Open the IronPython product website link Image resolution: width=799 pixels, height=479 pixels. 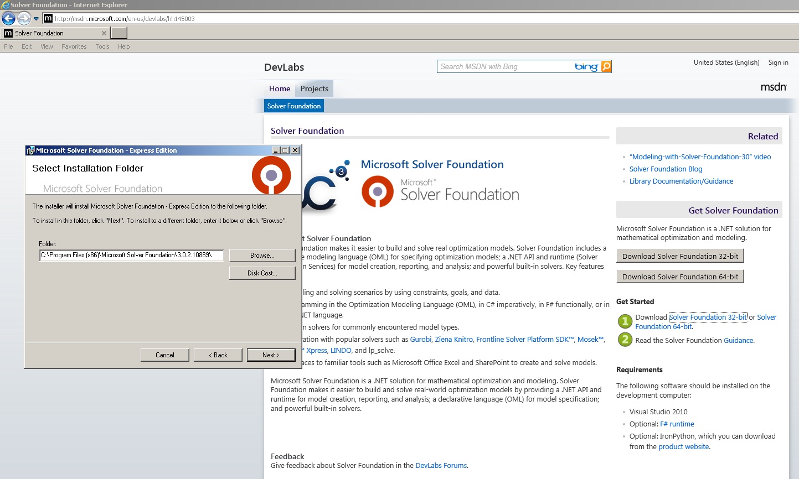tap(683, 446)
